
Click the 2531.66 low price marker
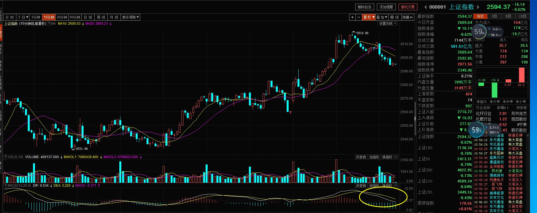[x=82, y=149]
